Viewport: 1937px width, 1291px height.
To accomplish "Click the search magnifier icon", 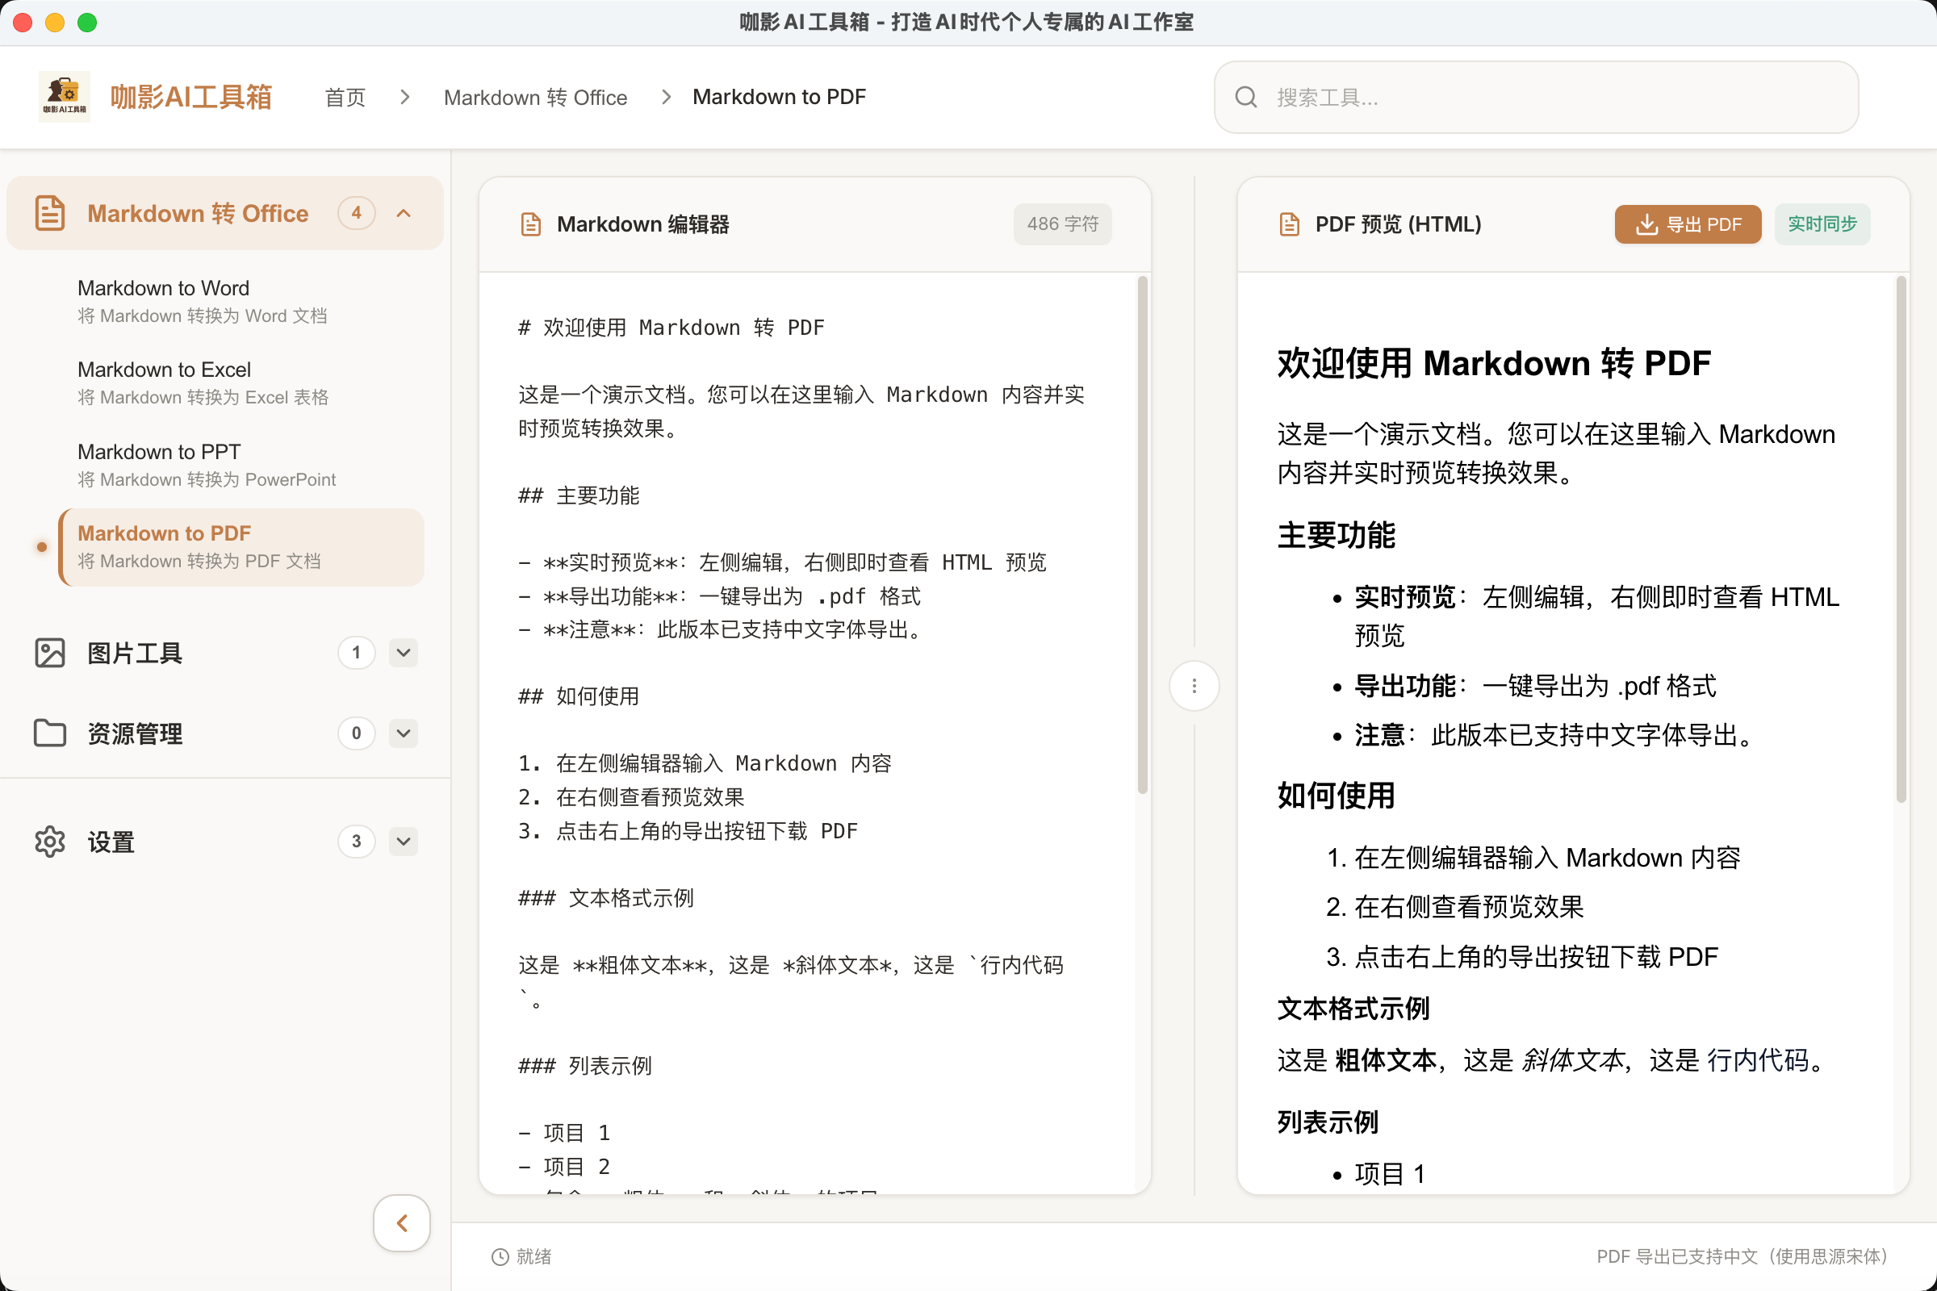I will (x=1246, y=96).
